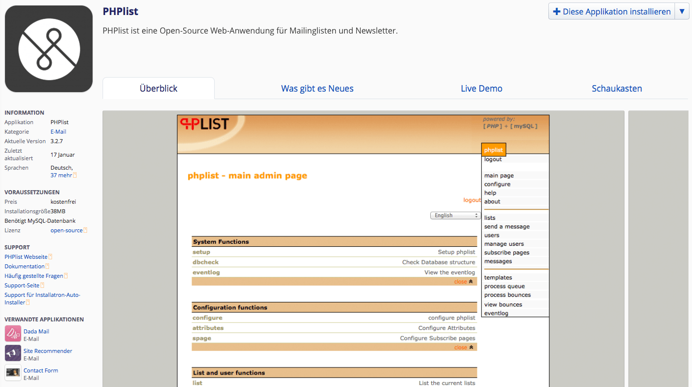
Task: Click the external-link icon beside open-source
Action: [x=86, y=230]
